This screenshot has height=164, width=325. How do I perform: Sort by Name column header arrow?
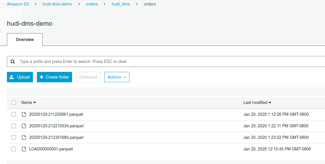point(35,103)
